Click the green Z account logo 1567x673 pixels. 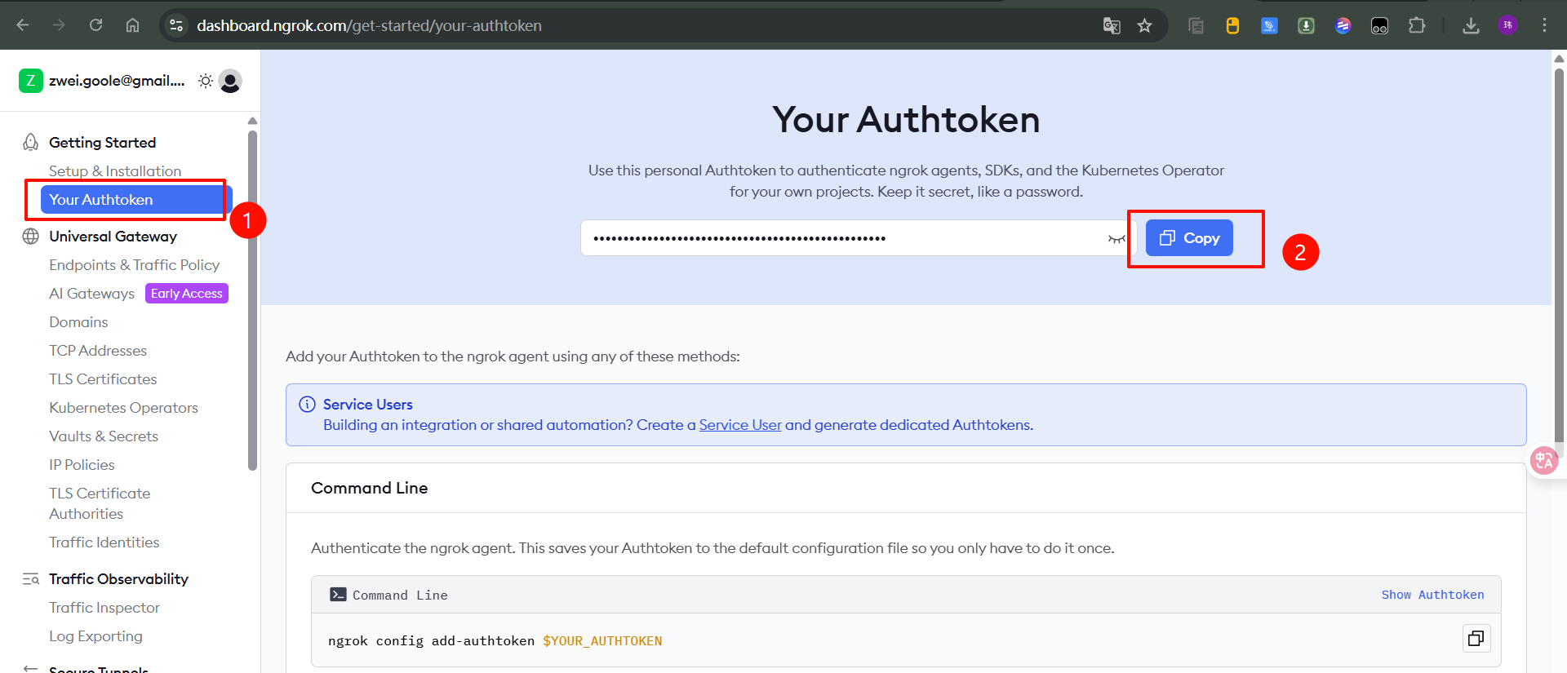pyautogui.click(x=30, y=81)
